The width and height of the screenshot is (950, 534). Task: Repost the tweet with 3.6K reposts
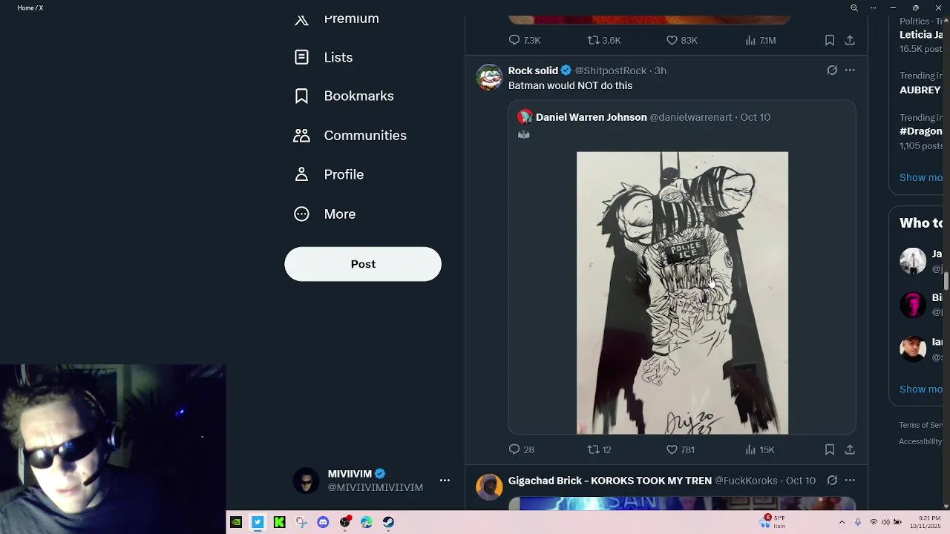[604, 40]
